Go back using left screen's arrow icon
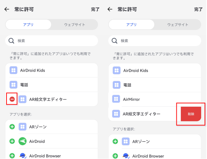Viewport: 207px width, 159px height. pyautogui.click(x=7, y=9)
